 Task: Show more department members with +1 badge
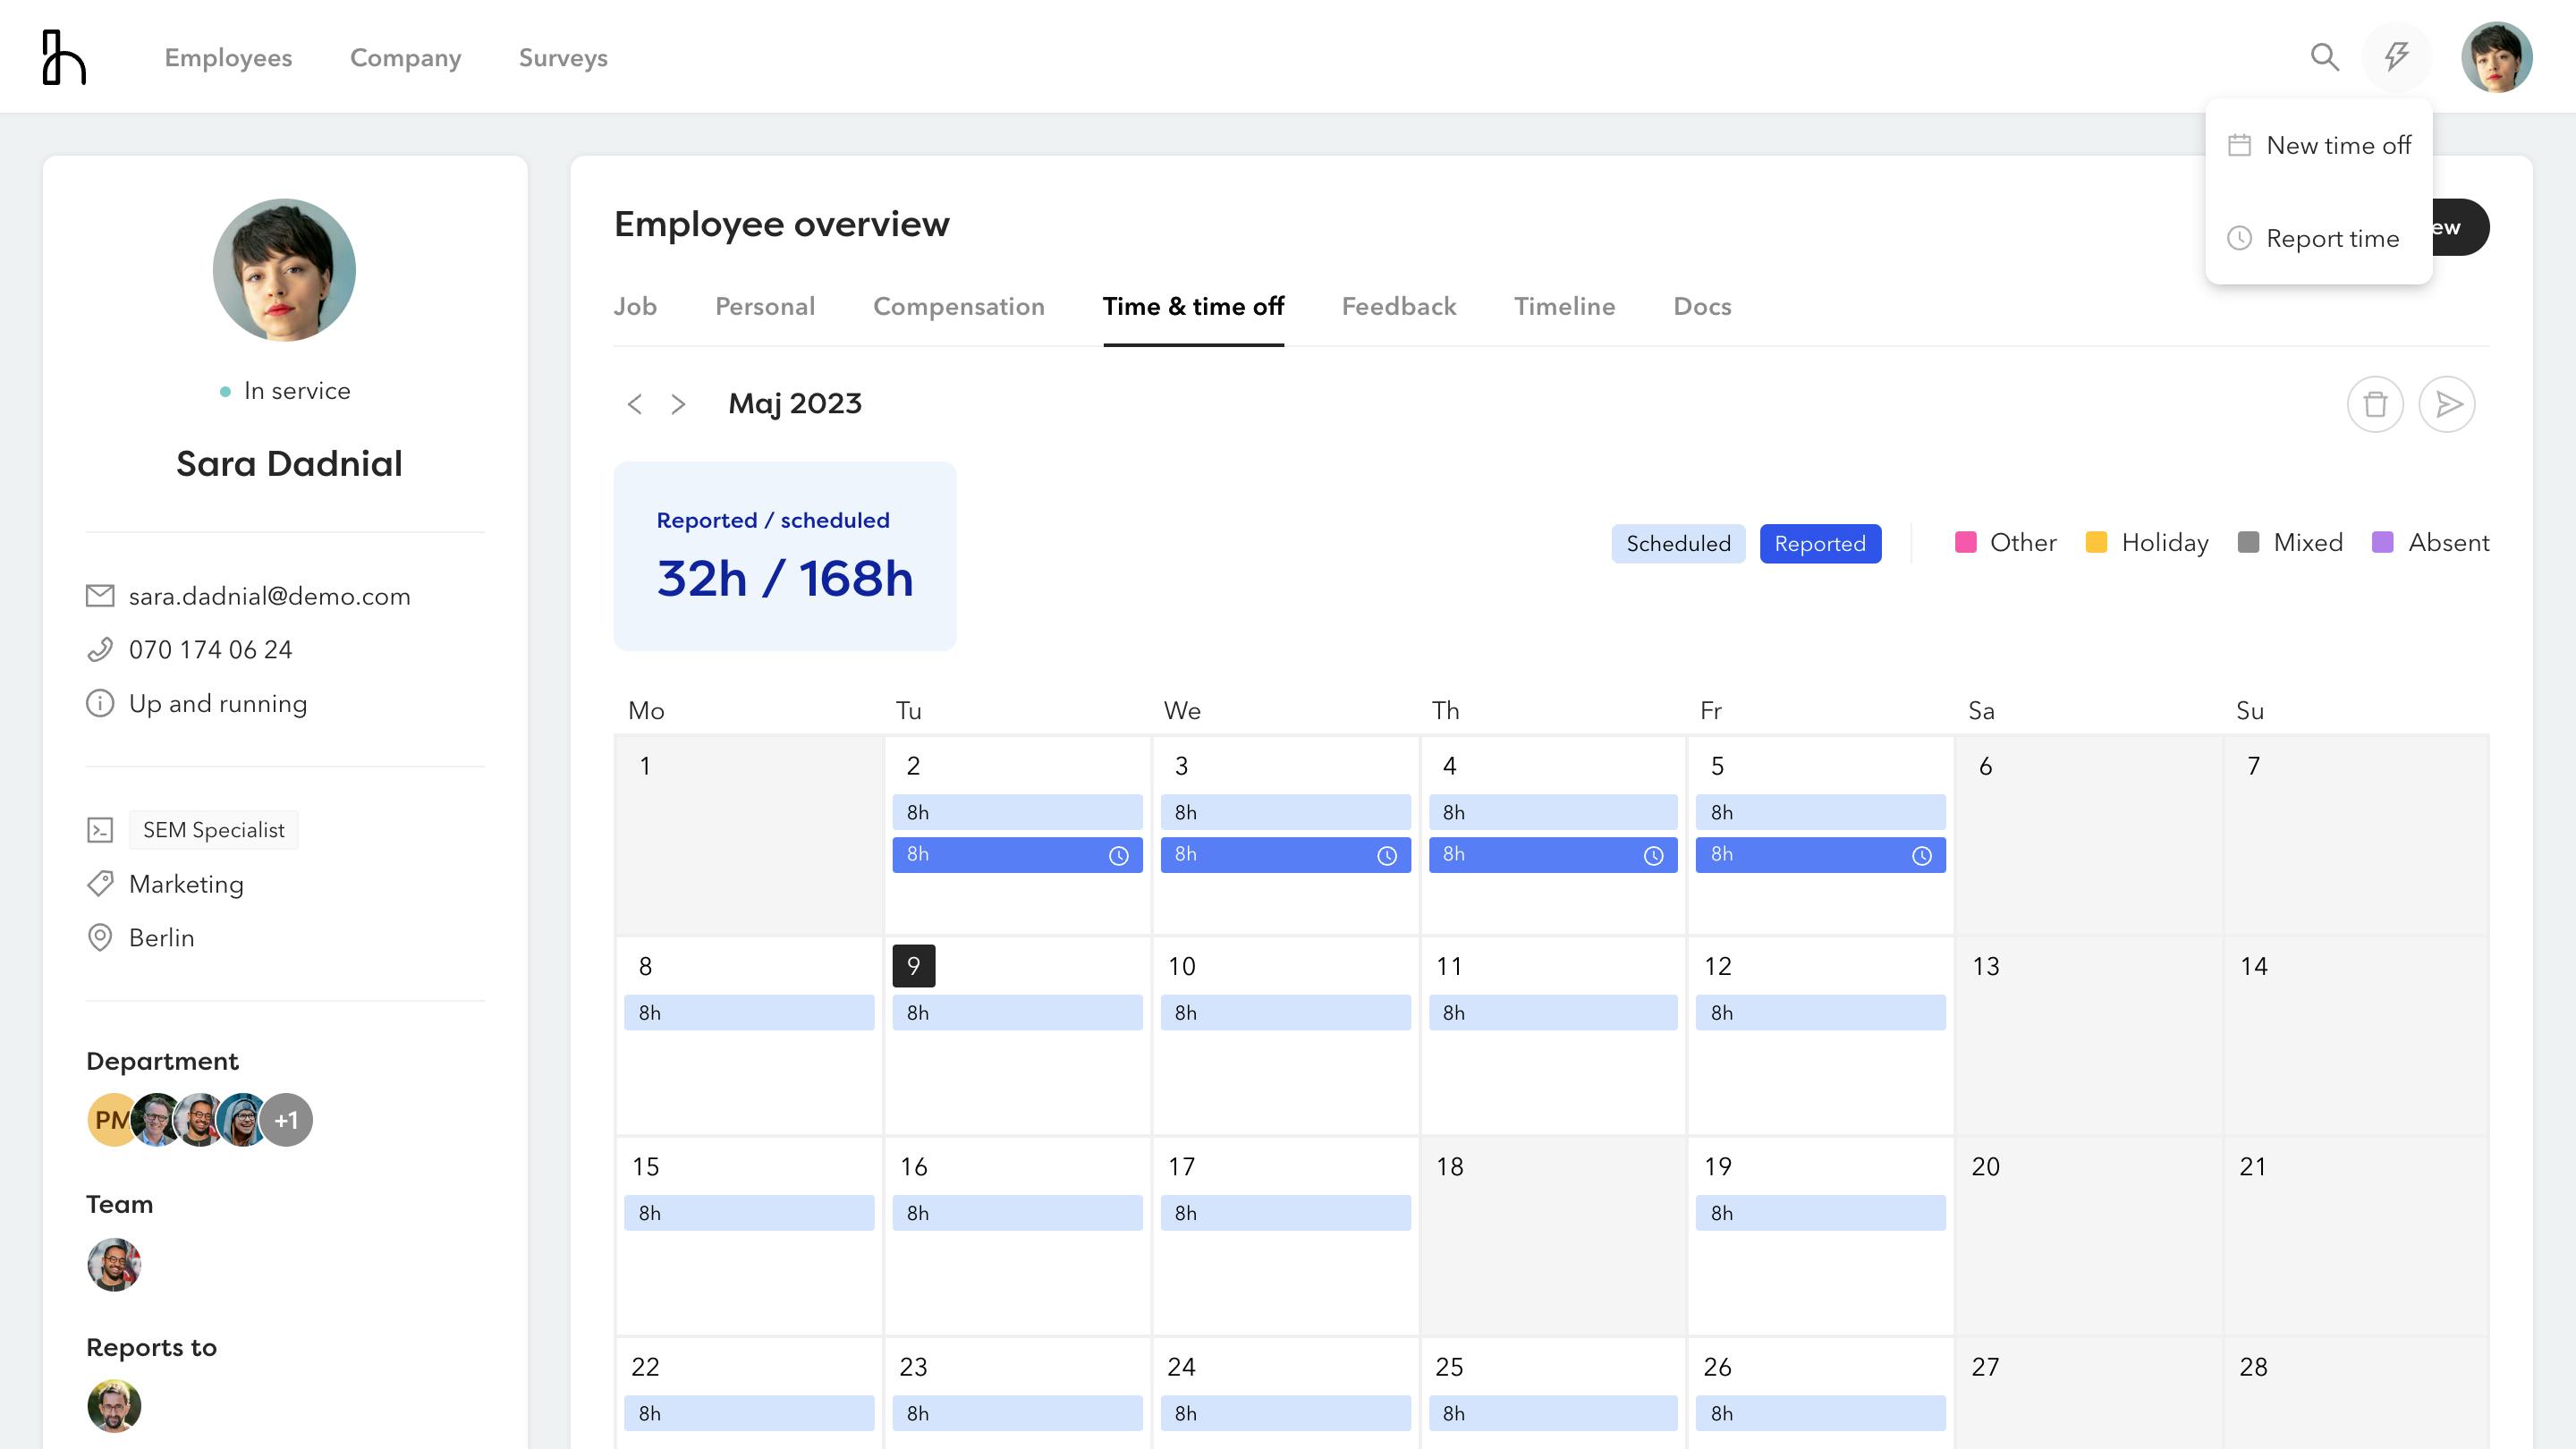[286, 1120]
